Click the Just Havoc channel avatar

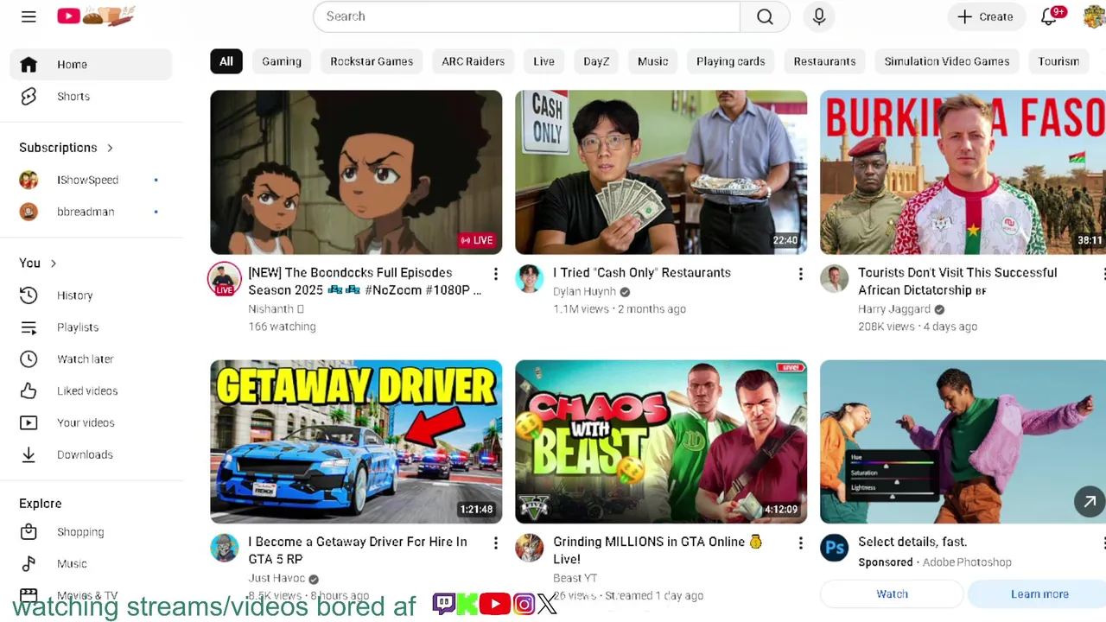225,548
